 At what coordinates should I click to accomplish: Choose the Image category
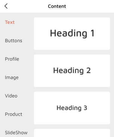[12, 77]
